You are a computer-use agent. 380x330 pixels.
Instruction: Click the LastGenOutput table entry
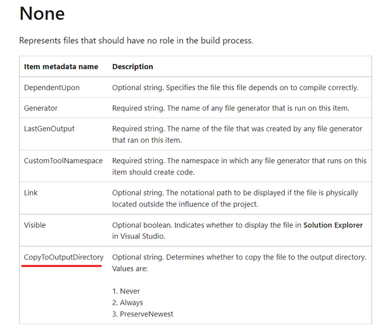(x=49, y=128)
